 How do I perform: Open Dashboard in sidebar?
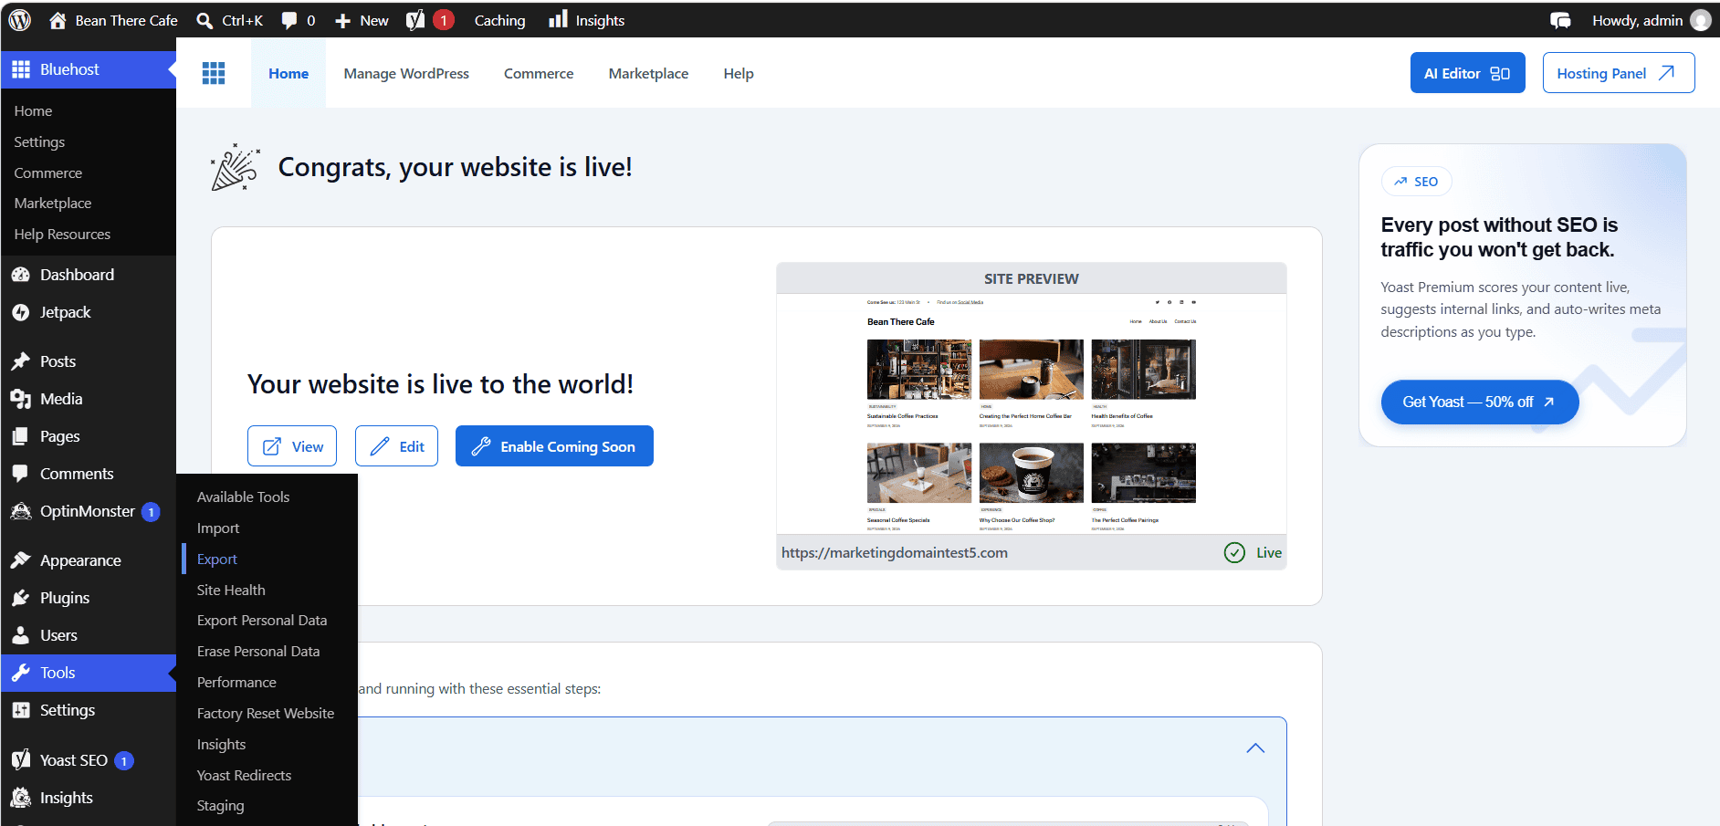click(x=77, y=275)
